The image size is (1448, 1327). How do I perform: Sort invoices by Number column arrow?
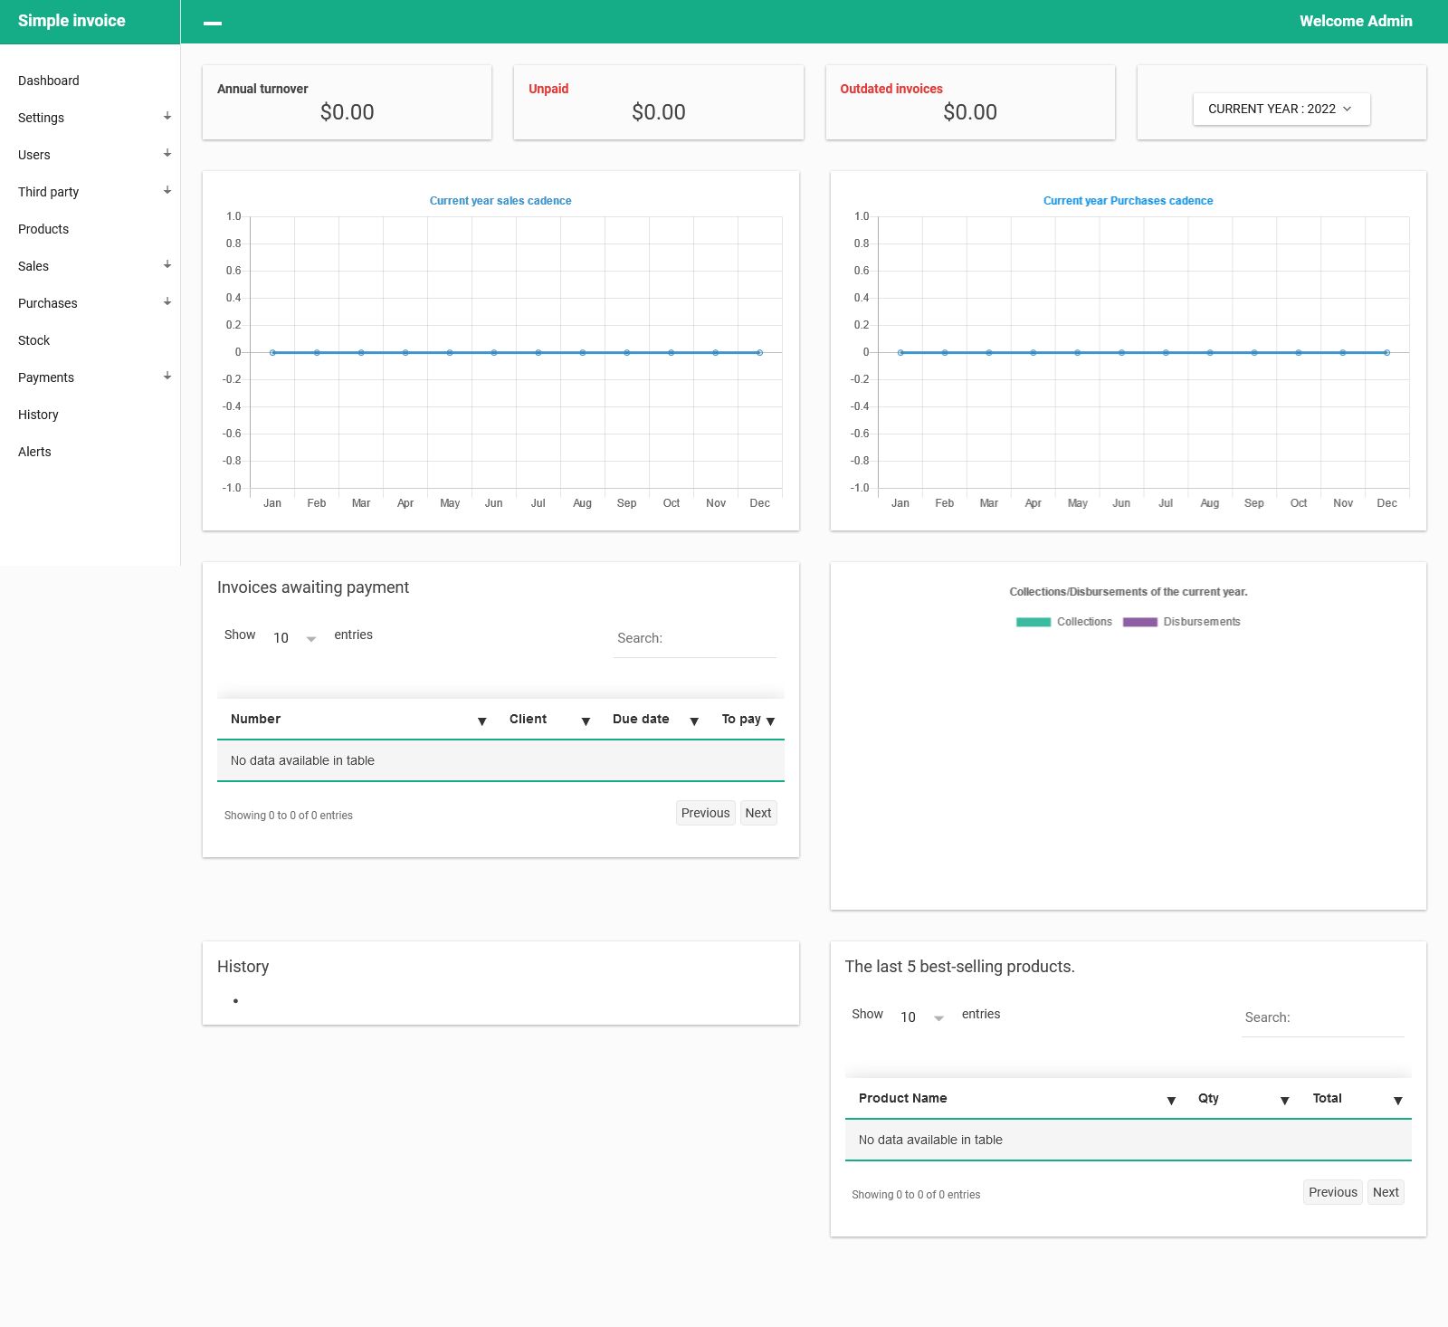tap(481, 721)
